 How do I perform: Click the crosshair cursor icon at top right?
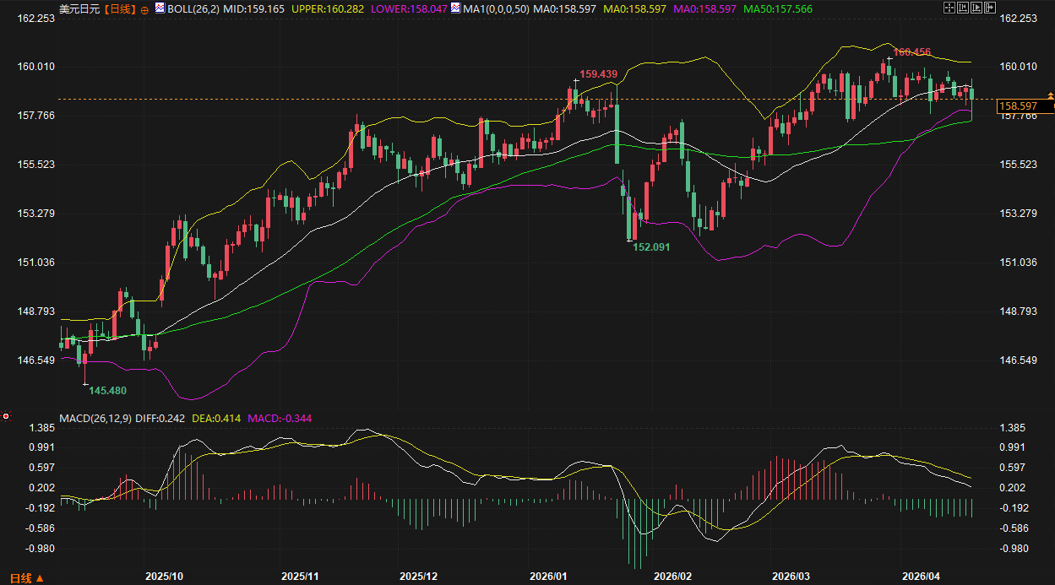tap(949, 8)
